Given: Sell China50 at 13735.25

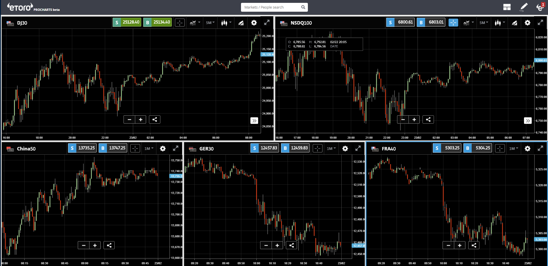Looking at the screenshot, I should click(x=82, y=148).
